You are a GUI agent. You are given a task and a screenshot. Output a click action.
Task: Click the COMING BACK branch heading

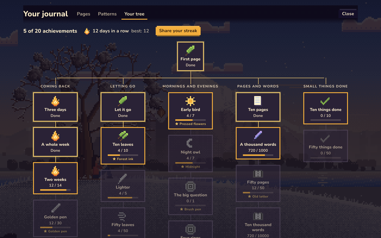point(55,86)
